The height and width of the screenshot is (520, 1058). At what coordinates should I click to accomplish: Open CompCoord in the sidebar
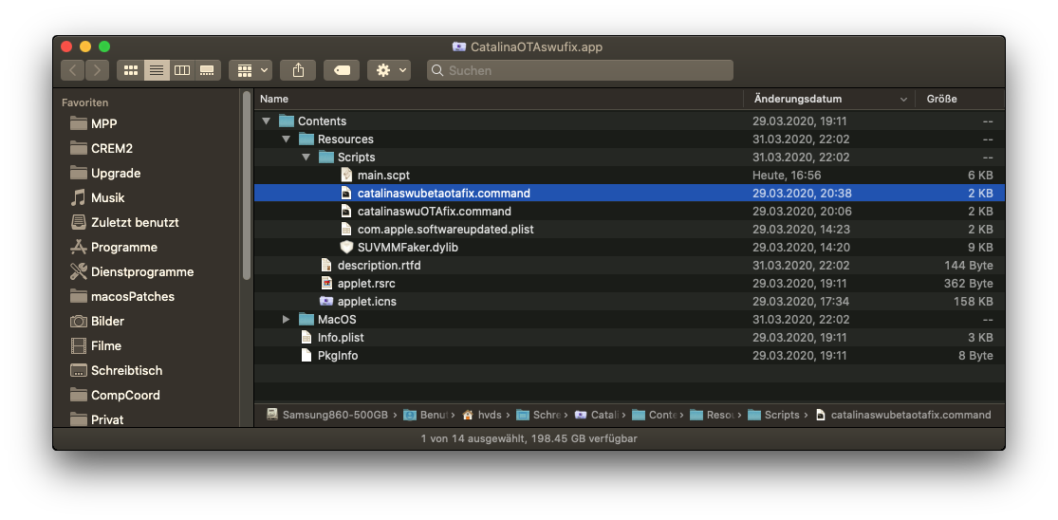click(125, 396)
